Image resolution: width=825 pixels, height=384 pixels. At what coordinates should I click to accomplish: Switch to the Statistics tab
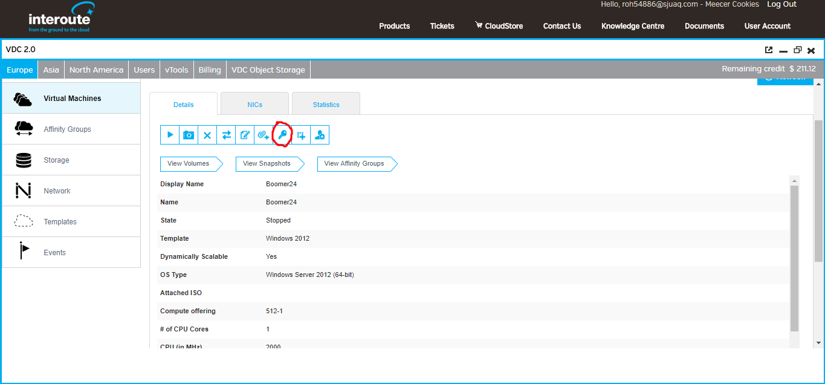(326, 104)
